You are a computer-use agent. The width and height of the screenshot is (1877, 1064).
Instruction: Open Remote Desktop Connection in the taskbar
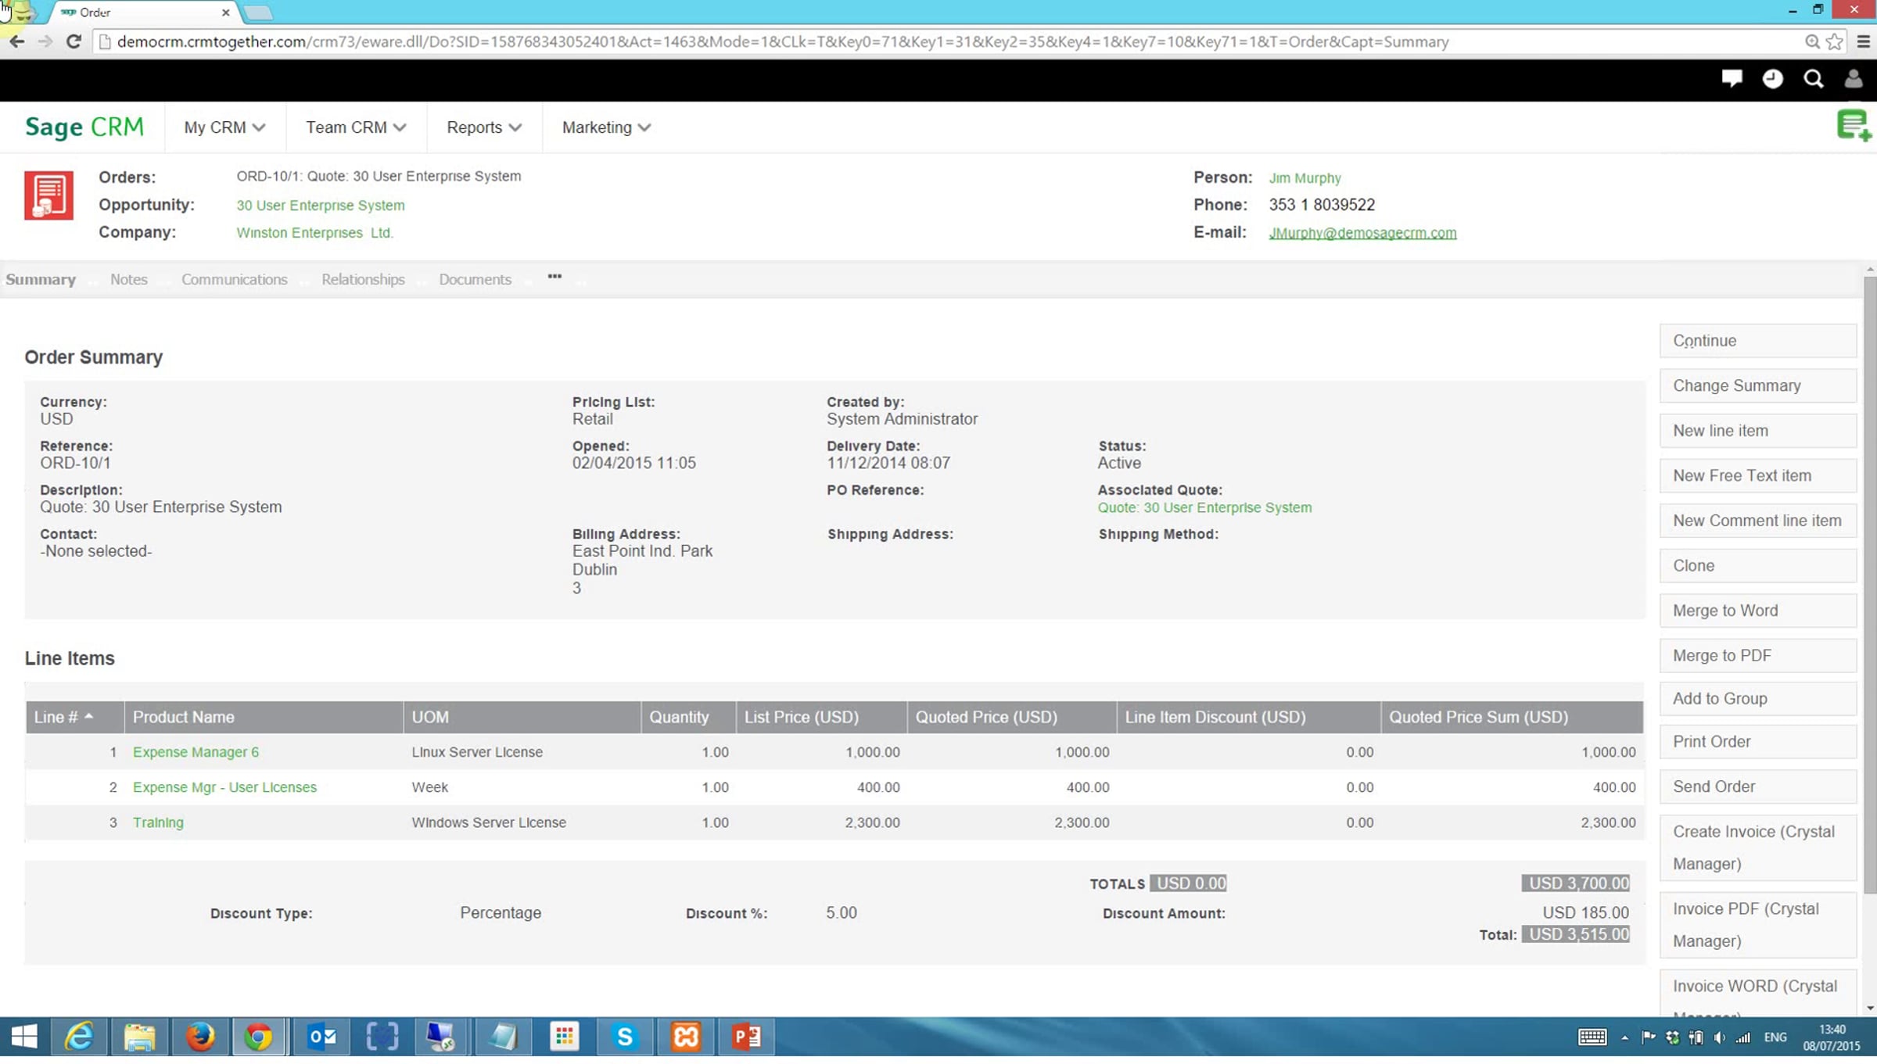pyautogui.click(x=441, y=1037)
